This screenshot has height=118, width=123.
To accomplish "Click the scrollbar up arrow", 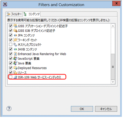I will click(113, 26).
